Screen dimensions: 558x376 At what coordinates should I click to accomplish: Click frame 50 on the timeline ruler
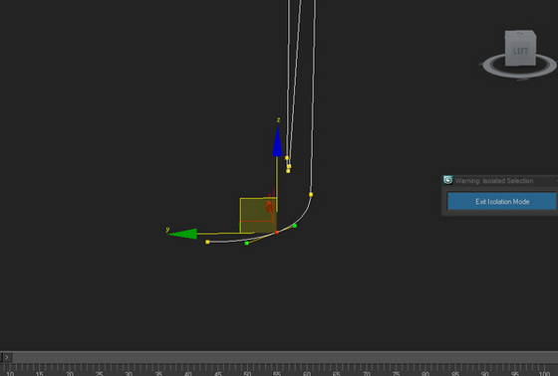point(247,373)
